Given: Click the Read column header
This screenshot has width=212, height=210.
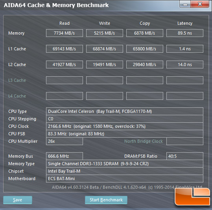Looking at the screenshot, I should pos(65,23).
